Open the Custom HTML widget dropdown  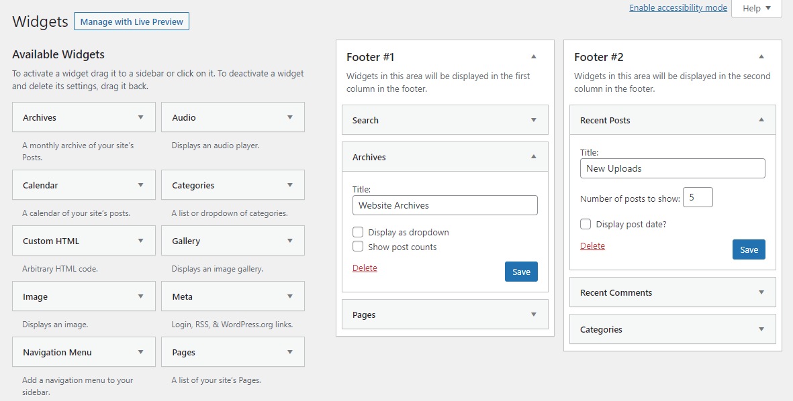pos(140,240)
